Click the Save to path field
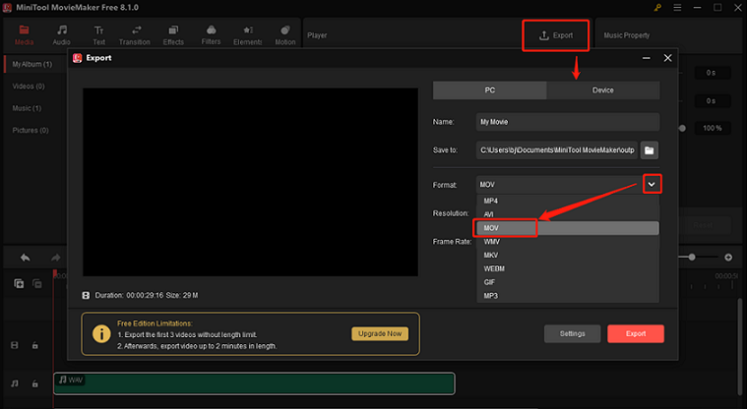Screen dimensions: 747x409 pyautogui.click(x=556, y=150)
